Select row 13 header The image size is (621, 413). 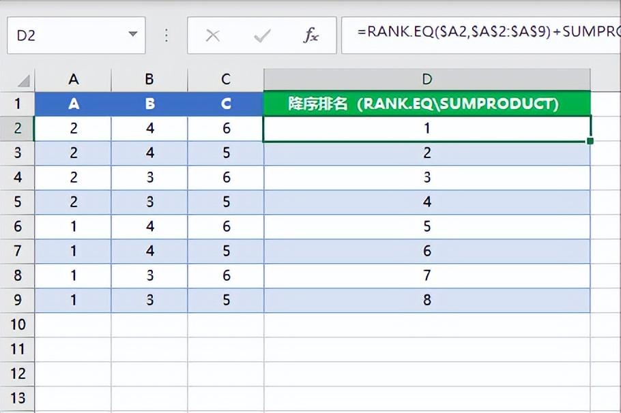pos(18,398)
